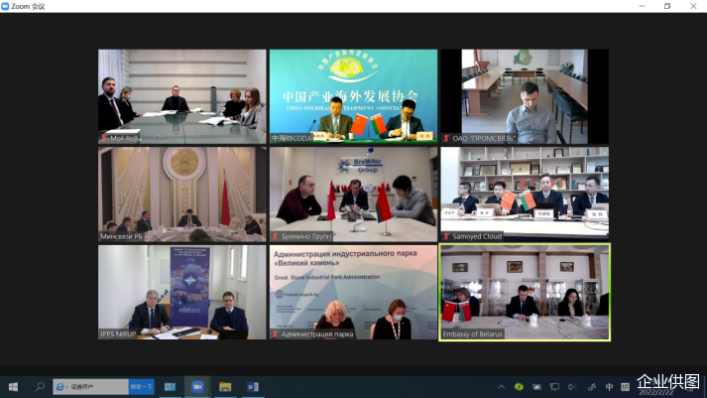Click the Бремино Групп video tile
The height and width of the screenshot is (398, 707).
353,195
